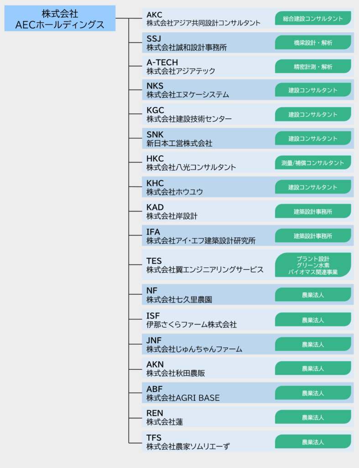Open the SNK 新日本工営株式会社 entry
The width and height of the screenshot is (359, 468).
(x=179, y=138)
